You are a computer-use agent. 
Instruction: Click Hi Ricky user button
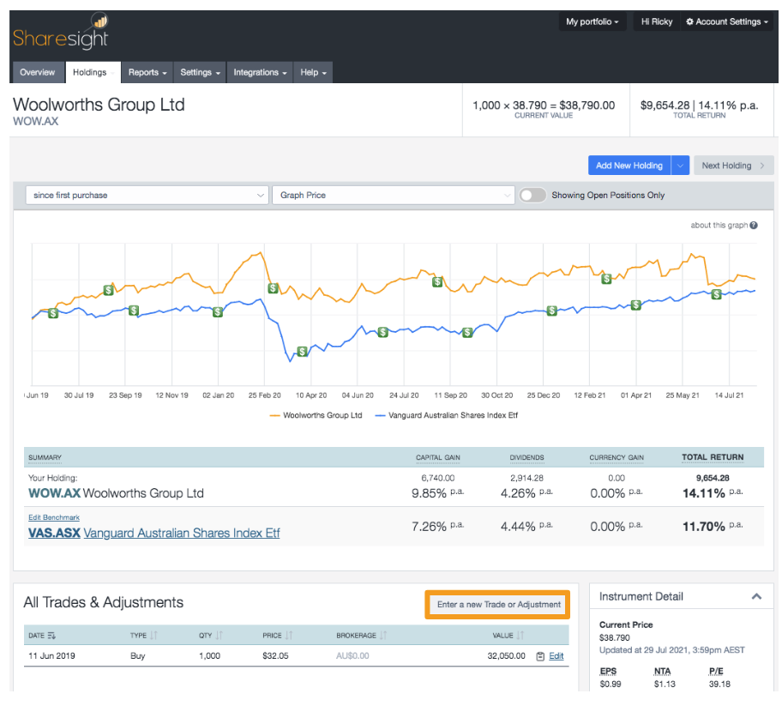pyautogui.click(x=656, y=21)
